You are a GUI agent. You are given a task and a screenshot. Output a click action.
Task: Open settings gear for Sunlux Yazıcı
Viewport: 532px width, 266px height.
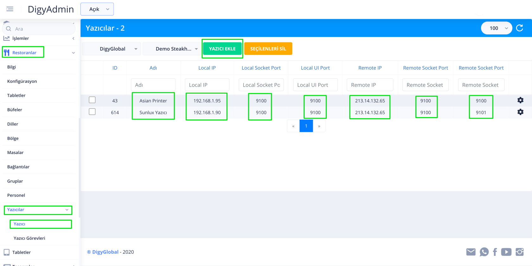coord(520,112)
